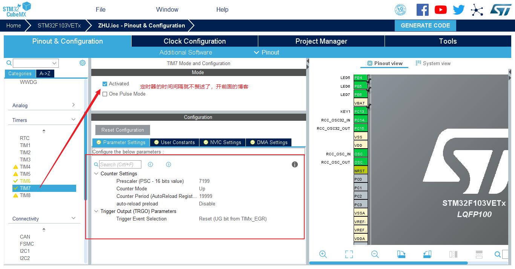
Task: Switch to Project Manager tab
Action: click(x=321, y=41)
